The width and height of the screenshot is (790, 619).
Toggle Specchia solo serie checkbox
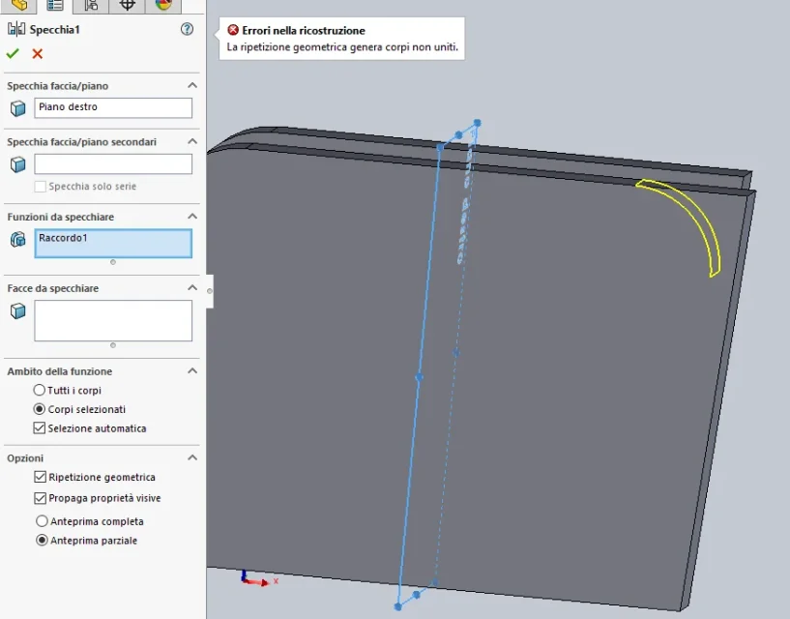coord(40,187)
